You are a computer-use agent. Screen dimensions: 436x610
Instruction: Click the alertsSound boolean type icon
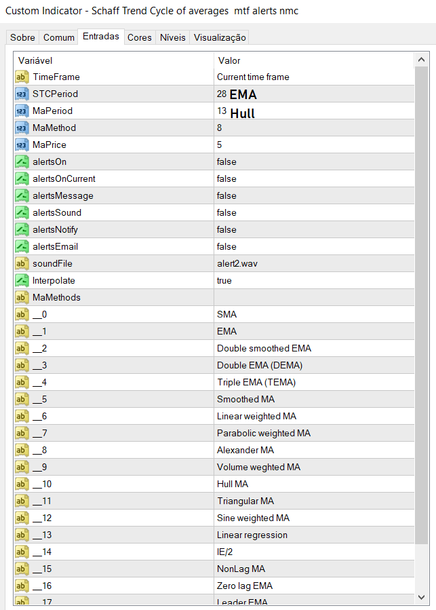tap(21, 213)
